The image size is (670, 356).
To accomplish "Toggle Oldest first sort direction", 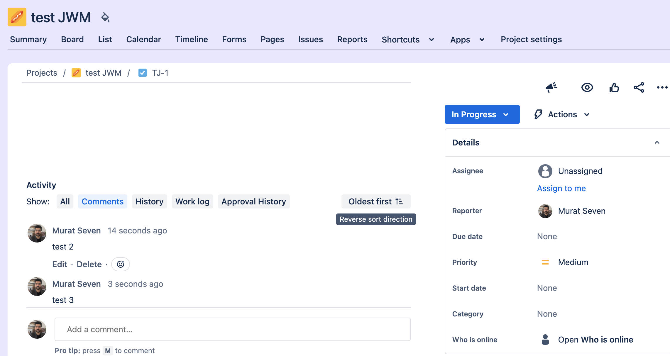I will click(x=375, y=201).
